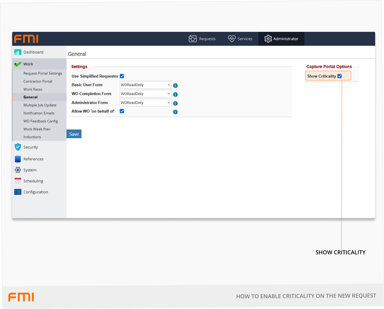This screenshot has width=384, height=309.
Task: Click the FMI logo in header
Action: 26,39
